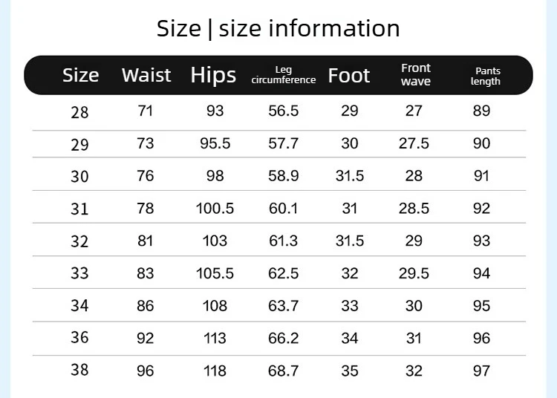Click foot value 35 in last row

click(350, 371)
